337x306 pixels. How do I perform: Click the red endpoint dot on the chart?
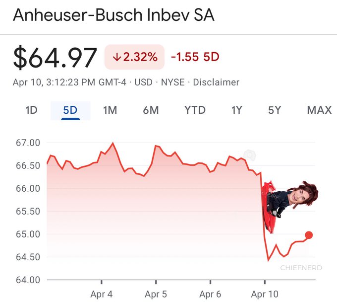pyautogui.click(x=309, y=235)
